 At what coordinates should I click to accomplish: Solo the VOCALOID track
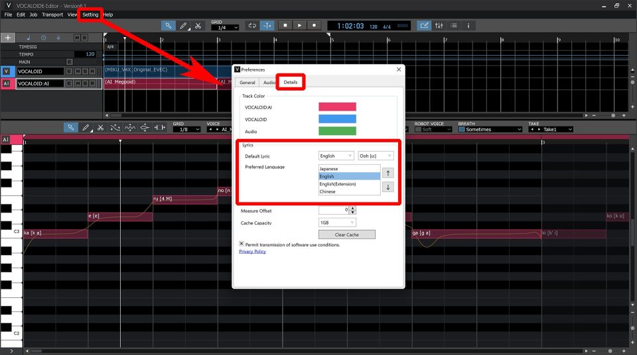click(x=86, y=71)
